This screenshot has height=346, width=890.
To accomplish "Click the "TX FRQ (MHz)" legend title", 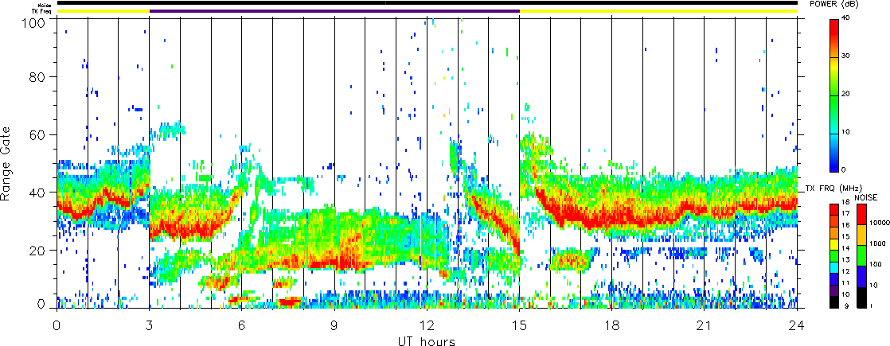I will point(832,188).
